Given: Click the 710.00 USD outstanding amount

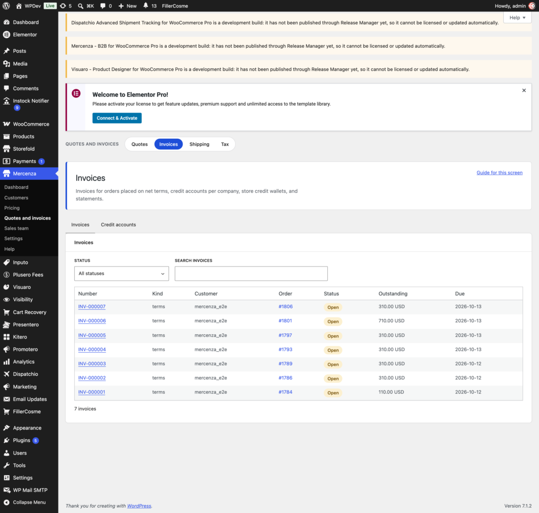Looking at the screenshot, I should coord(392,321).
